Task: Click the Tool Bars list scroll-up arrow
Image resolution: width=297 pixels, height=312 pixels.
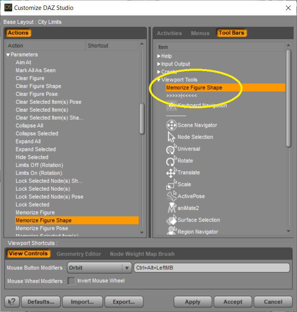Action: pyautogui.click(x=288, y=45)
